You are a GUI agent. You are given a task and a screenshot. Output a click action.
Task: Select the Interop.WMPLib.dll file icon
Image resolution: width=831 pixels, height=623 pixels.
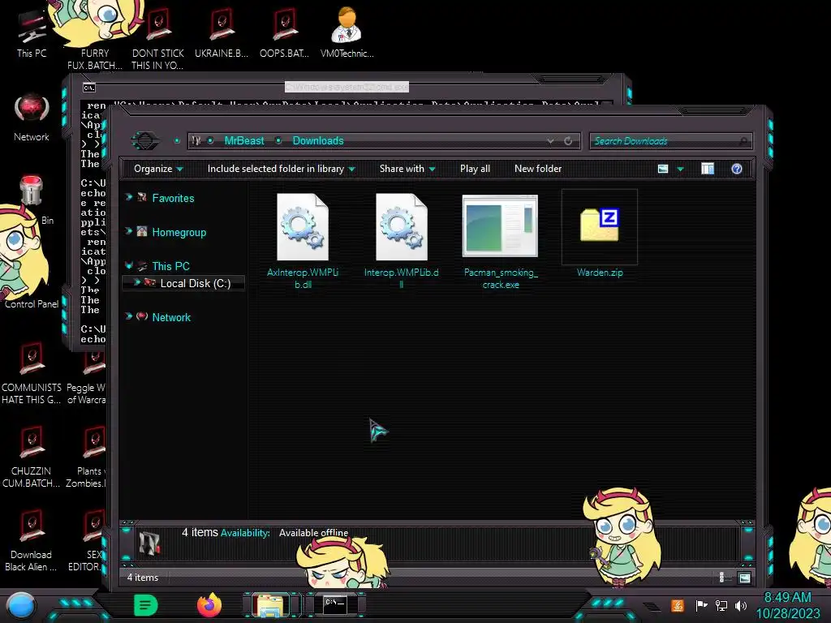pyautogui.click(x=401, y=227)
